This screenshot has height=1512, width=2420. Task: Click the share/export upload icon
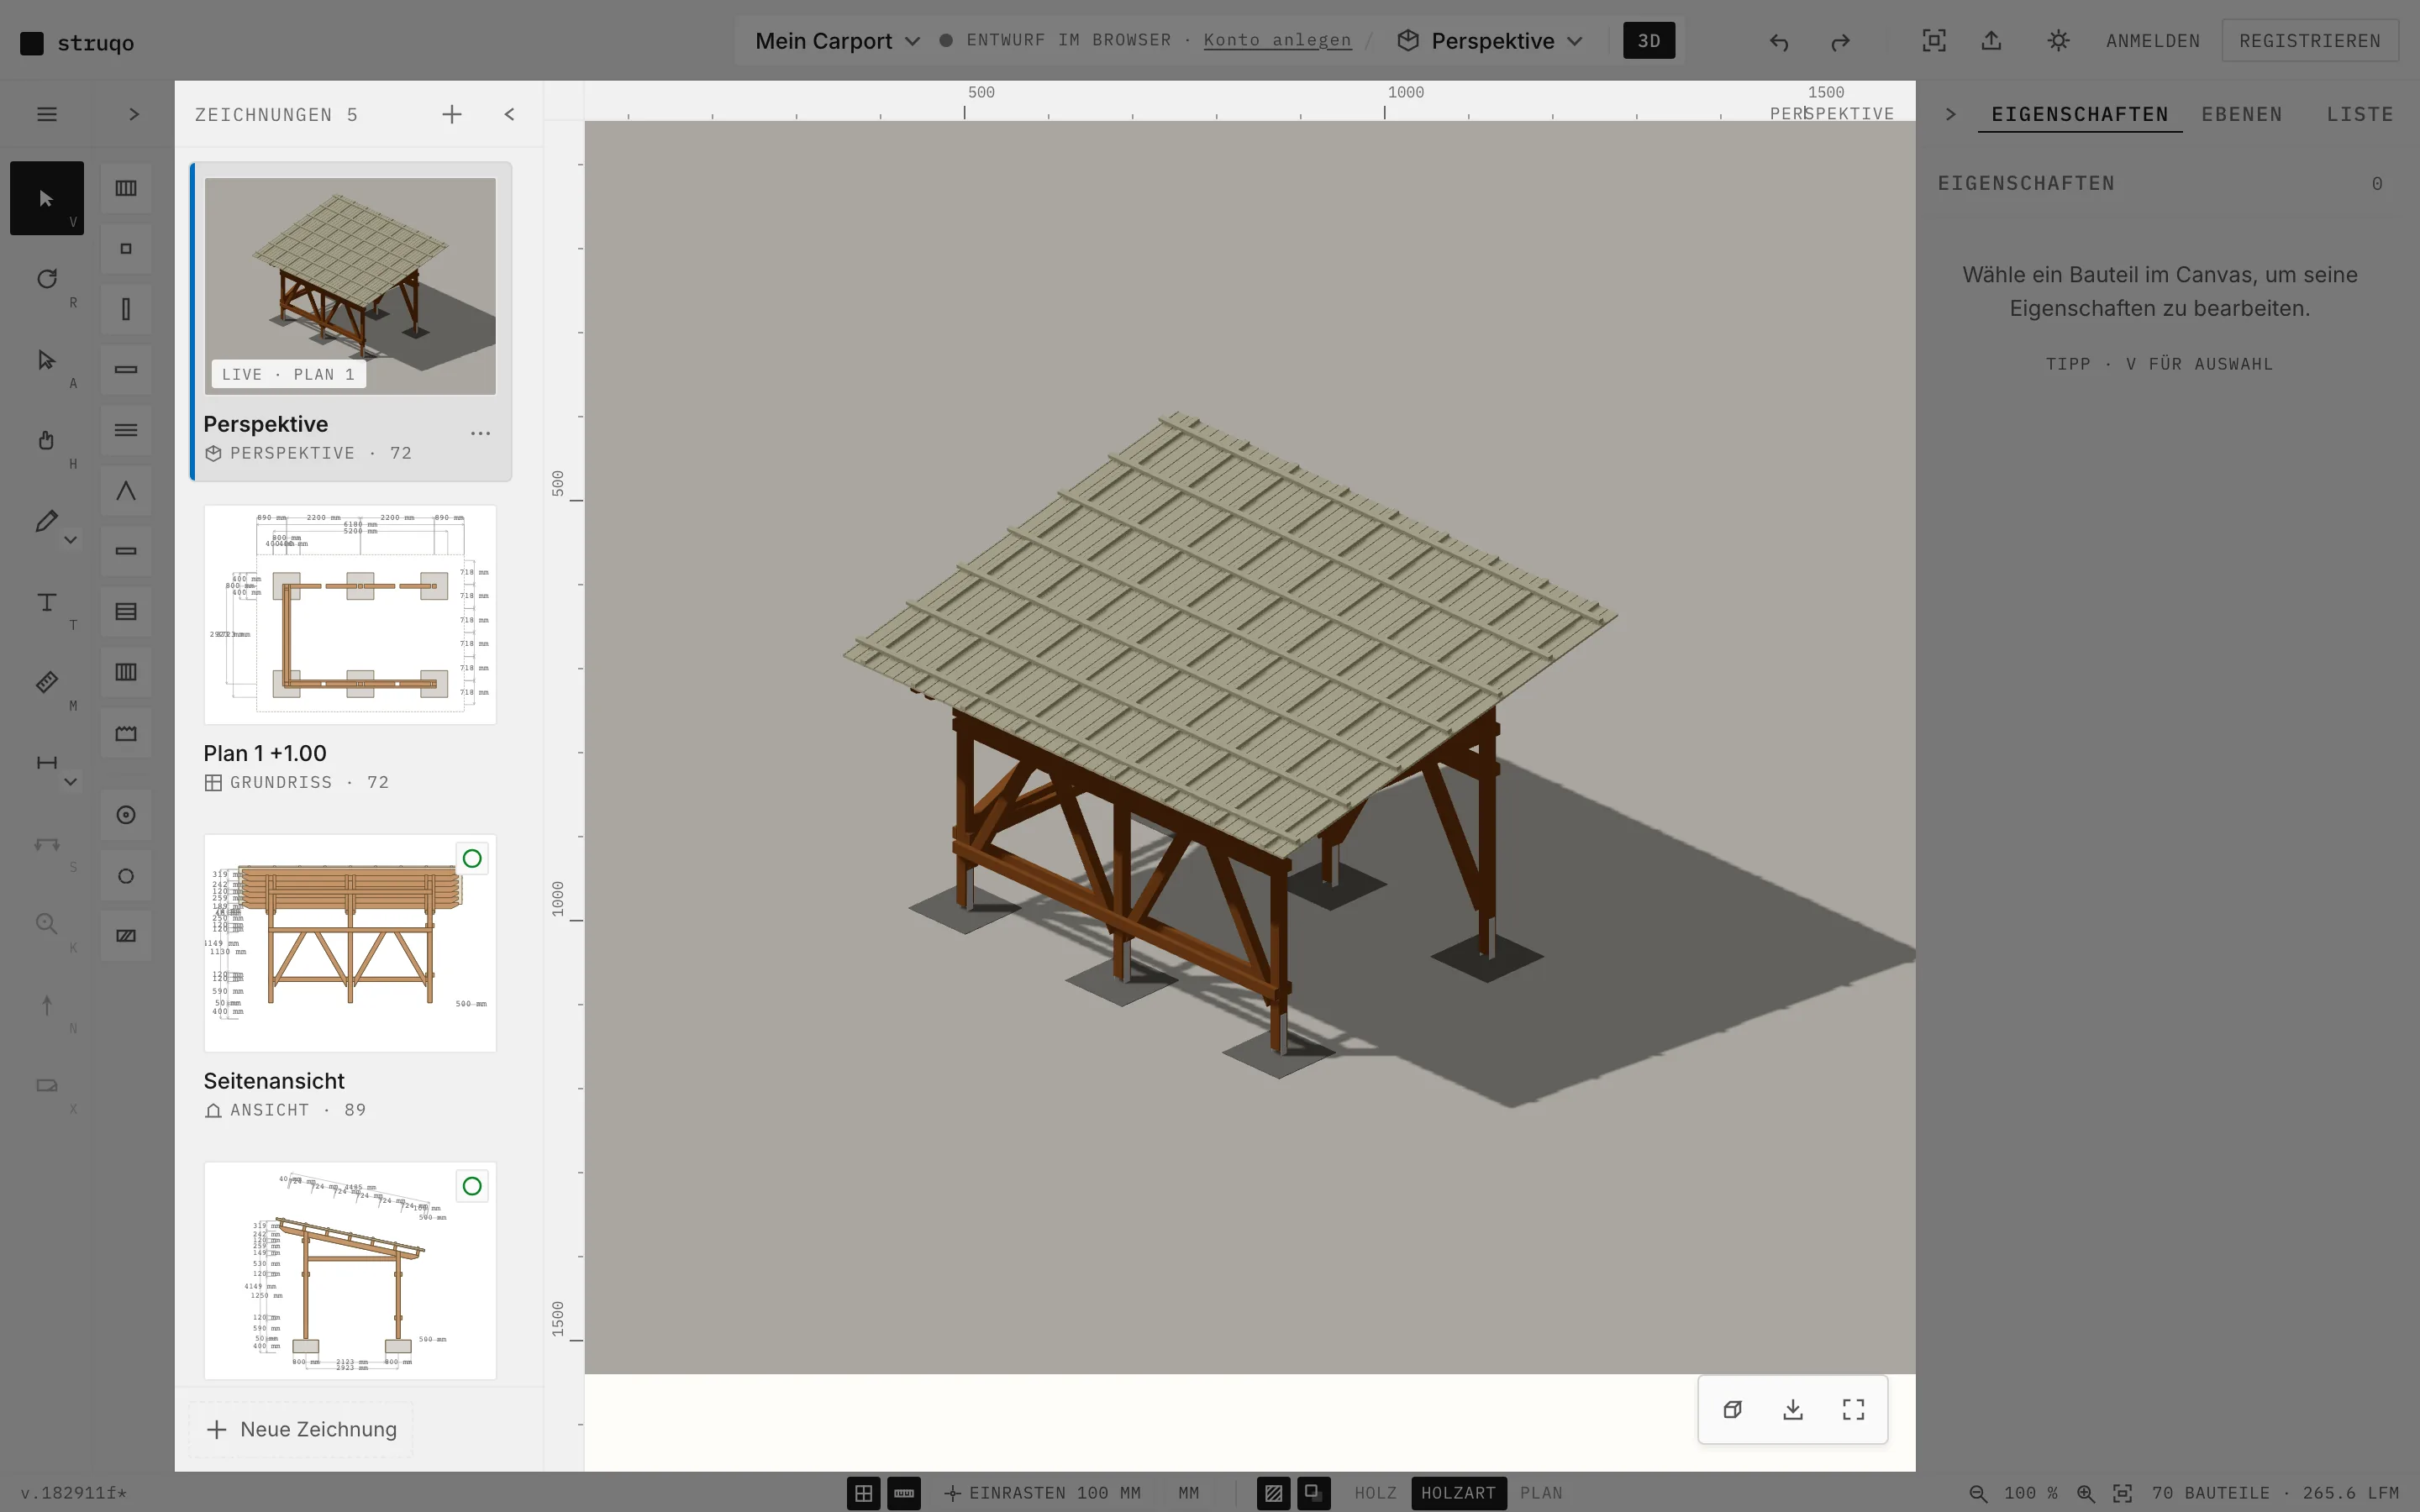point(1992,41)
